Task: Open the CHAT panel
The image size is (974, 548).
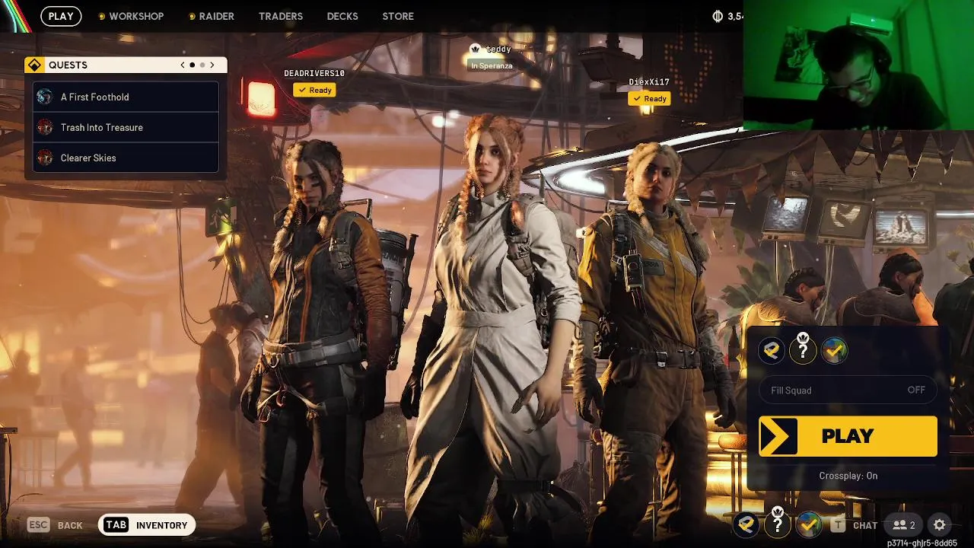Action: click(865, 525)
